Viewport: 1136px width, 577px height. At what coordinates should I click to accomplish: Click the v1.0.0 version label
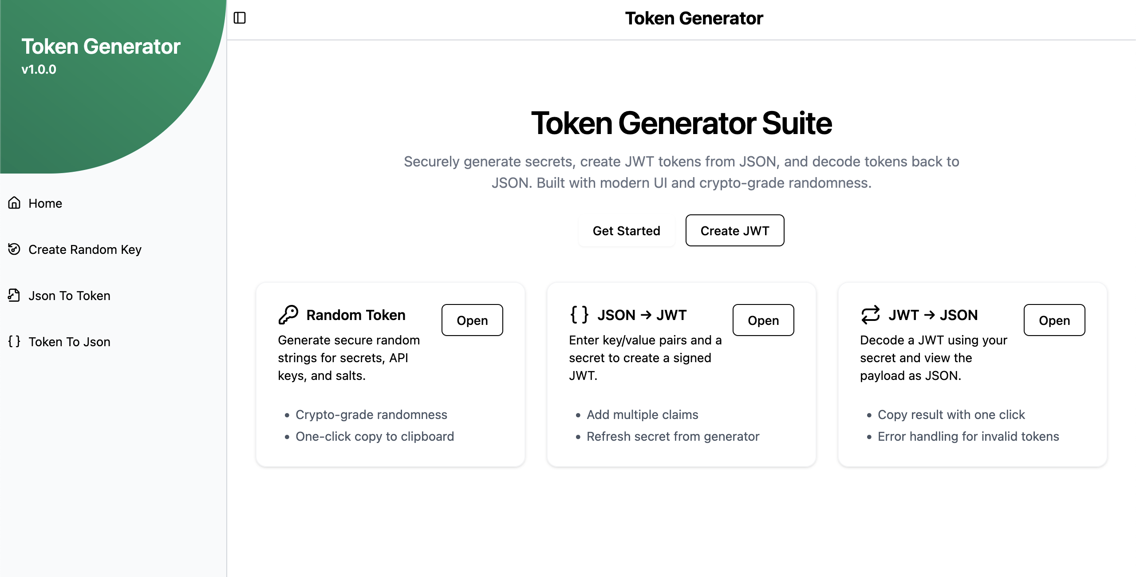[39, 69]
